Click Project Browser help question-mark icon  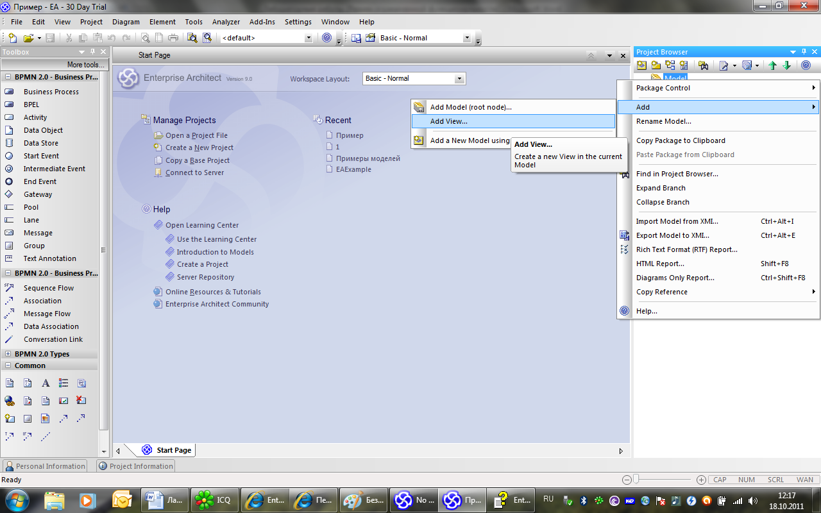pos(806,65)
